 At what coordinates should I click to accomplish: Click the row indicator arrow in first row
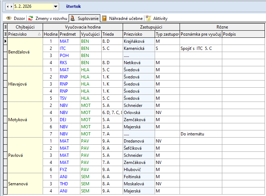tap(5, 41)
